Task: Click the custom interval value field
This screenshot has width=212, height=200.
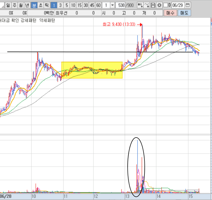Action: (x=106, y=5)
